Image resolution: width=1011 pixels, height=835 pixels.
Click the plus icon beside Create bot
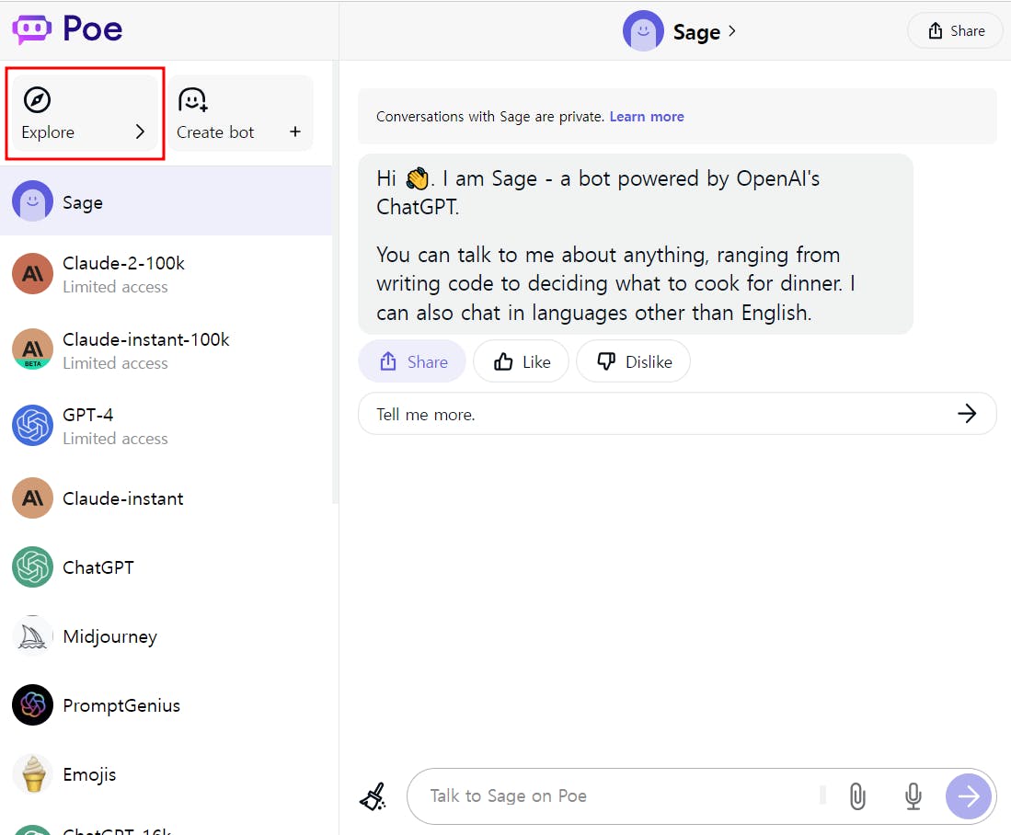click(295, 132)
